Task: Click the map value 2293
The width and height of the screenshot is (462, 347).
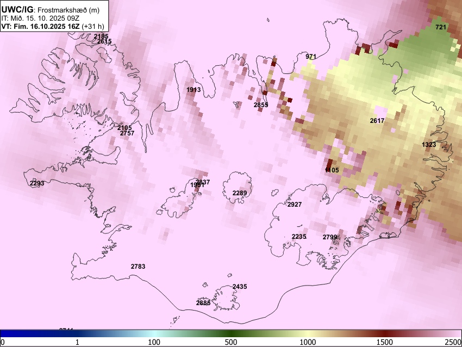Action: coord(37,183)
